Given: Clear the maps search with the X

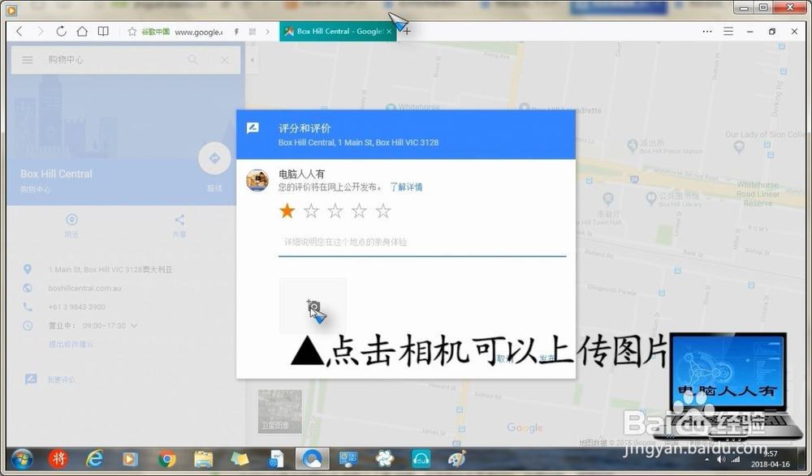Looking at the screenshot, I should (225, 60).
